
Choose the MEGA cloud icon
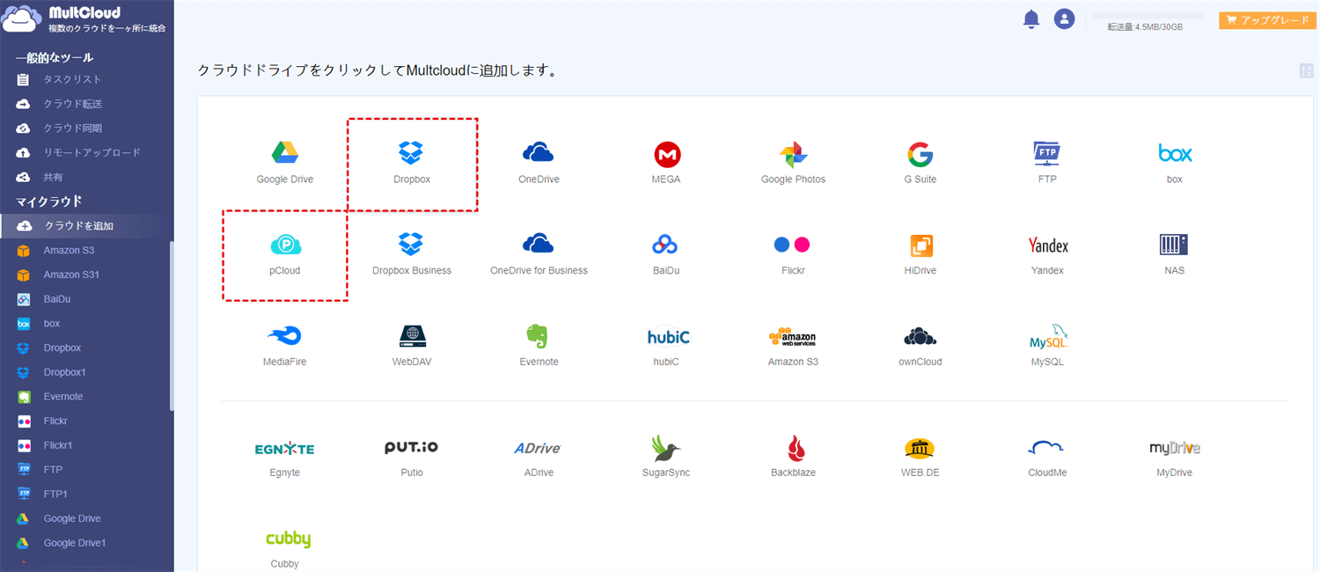(x=667, y=163)
